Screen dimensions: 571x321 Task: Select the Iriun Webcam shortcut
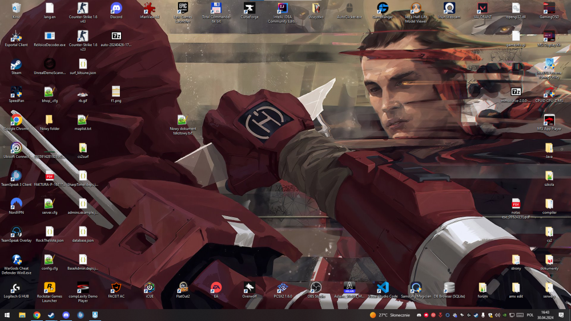tap(449, 10)
